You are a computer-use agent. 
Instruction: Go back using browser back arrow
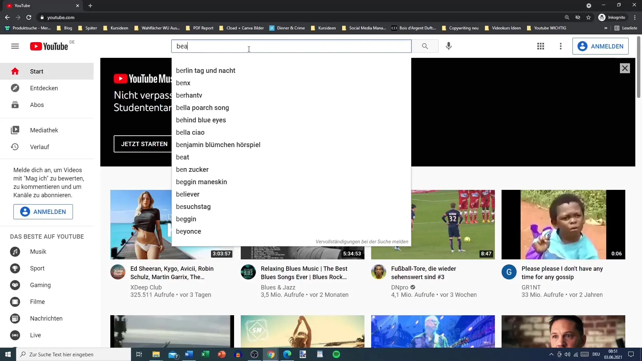[x=7, y=17]
